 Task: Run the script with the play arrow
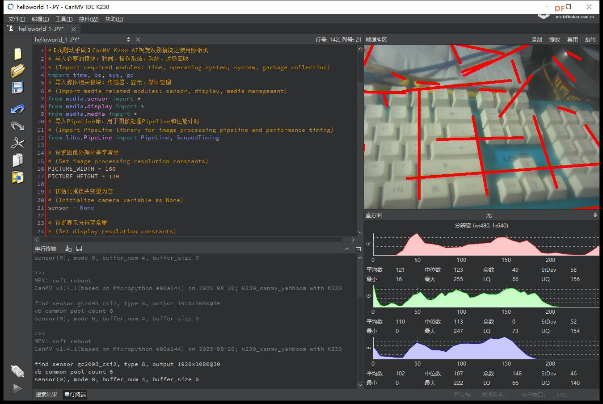click(x=17, y=388)
